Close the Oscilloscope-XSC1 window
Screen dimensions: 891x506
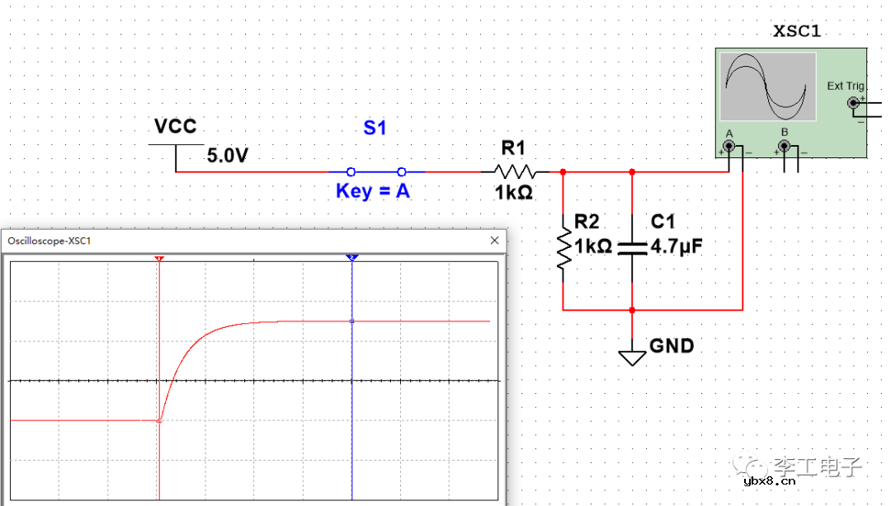[x=495, y=241]
